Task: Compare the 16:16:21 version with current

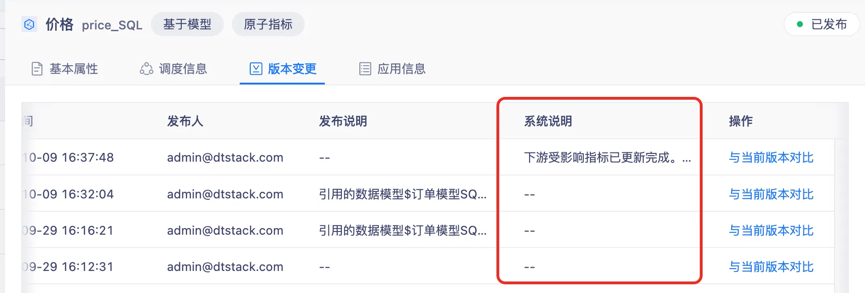Action: 771,231
